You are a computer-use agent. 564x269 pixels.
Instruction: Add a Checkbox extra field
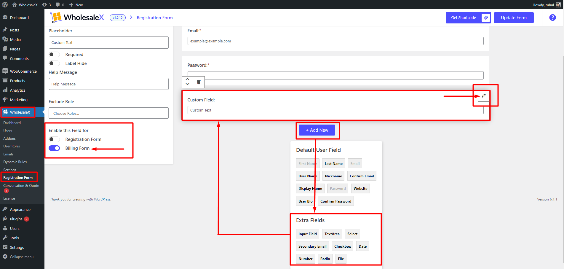point(343,246)
